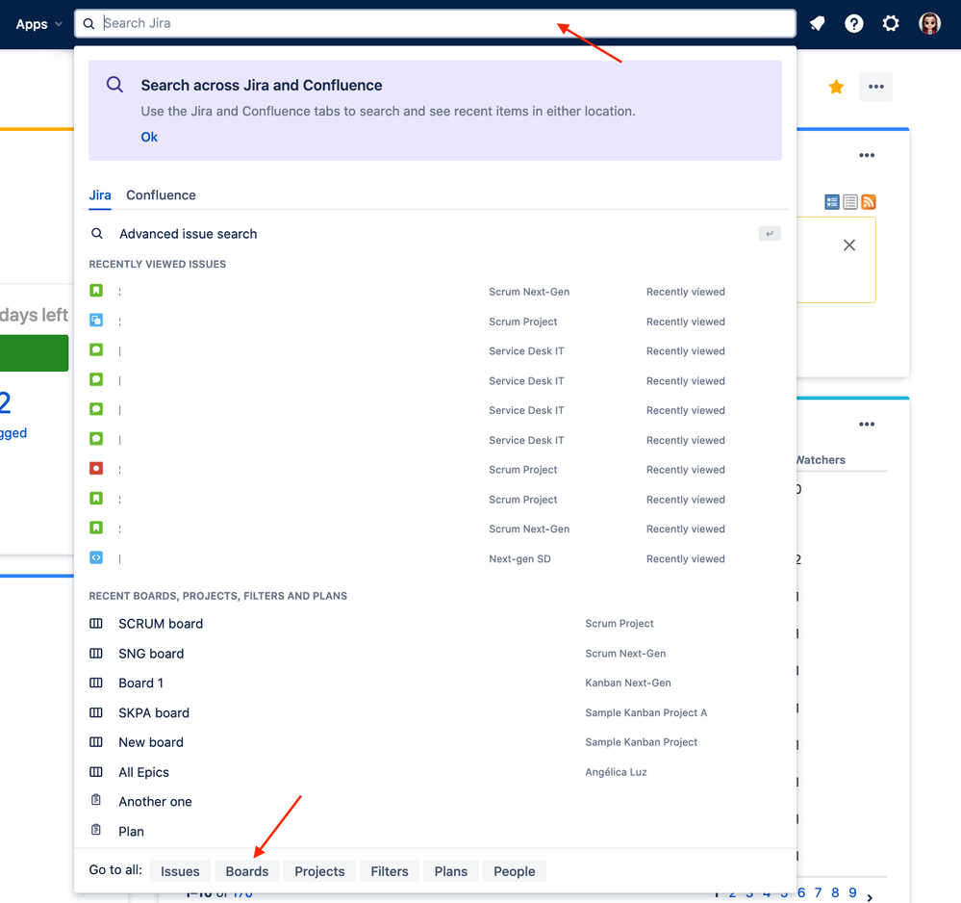Click the magnifier icon in search field
The image size is (961, 903).
[x=89, y=23]
